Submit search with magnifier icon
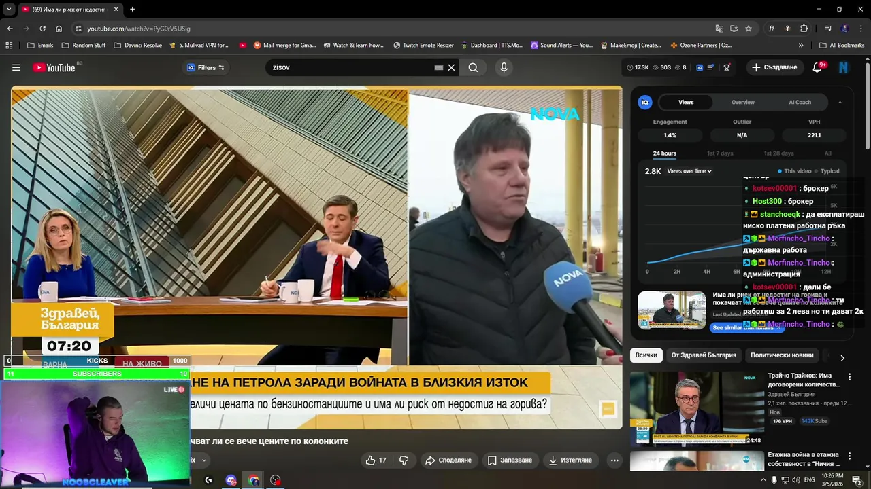Viewport: 871px width, 489px height. (473, 67)
